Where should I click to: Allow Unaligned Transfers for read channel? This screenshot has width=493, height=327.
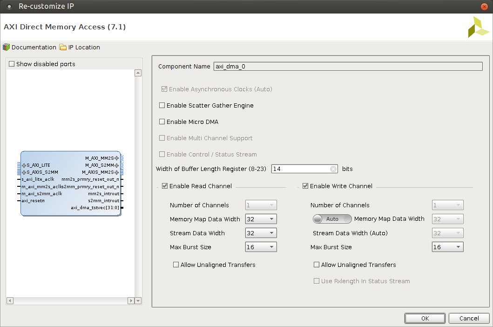(x=176, y=265)
